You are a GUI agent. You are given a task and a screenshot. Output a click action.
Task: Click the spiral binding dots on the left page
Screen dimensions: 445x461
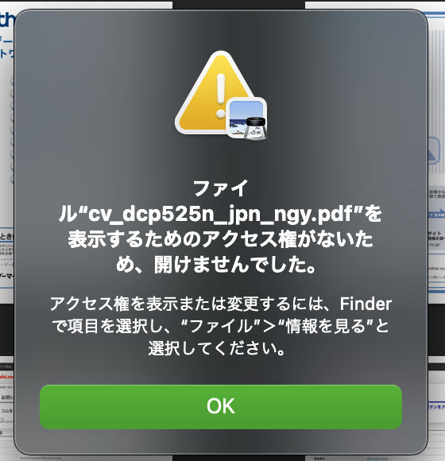point(13,130)
